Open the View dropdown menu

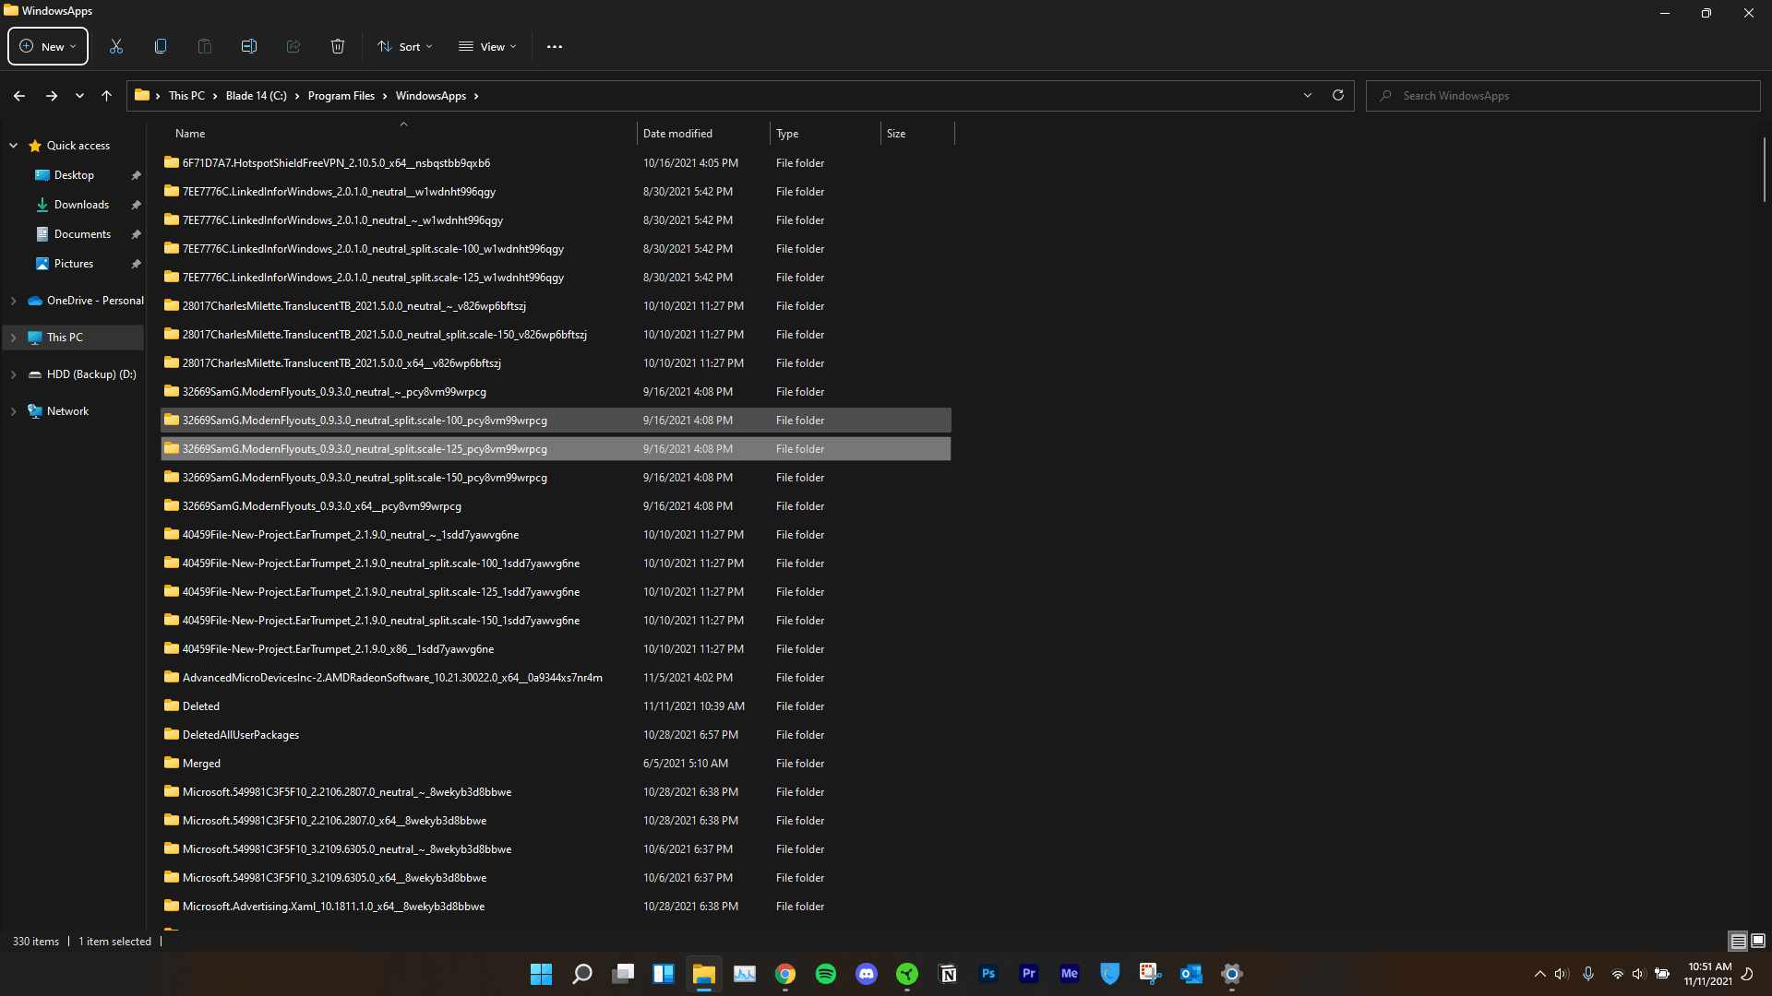click(488, 47)
